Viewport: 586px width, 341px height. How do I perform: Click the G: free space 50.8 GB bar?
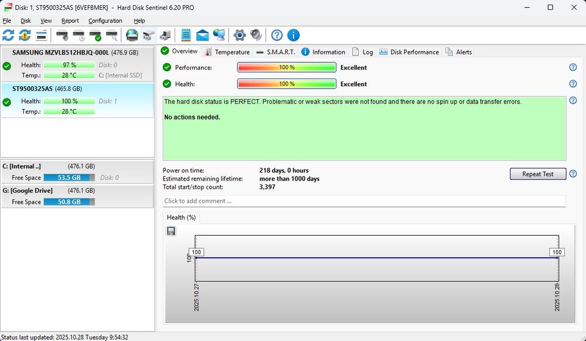(69, 202)
